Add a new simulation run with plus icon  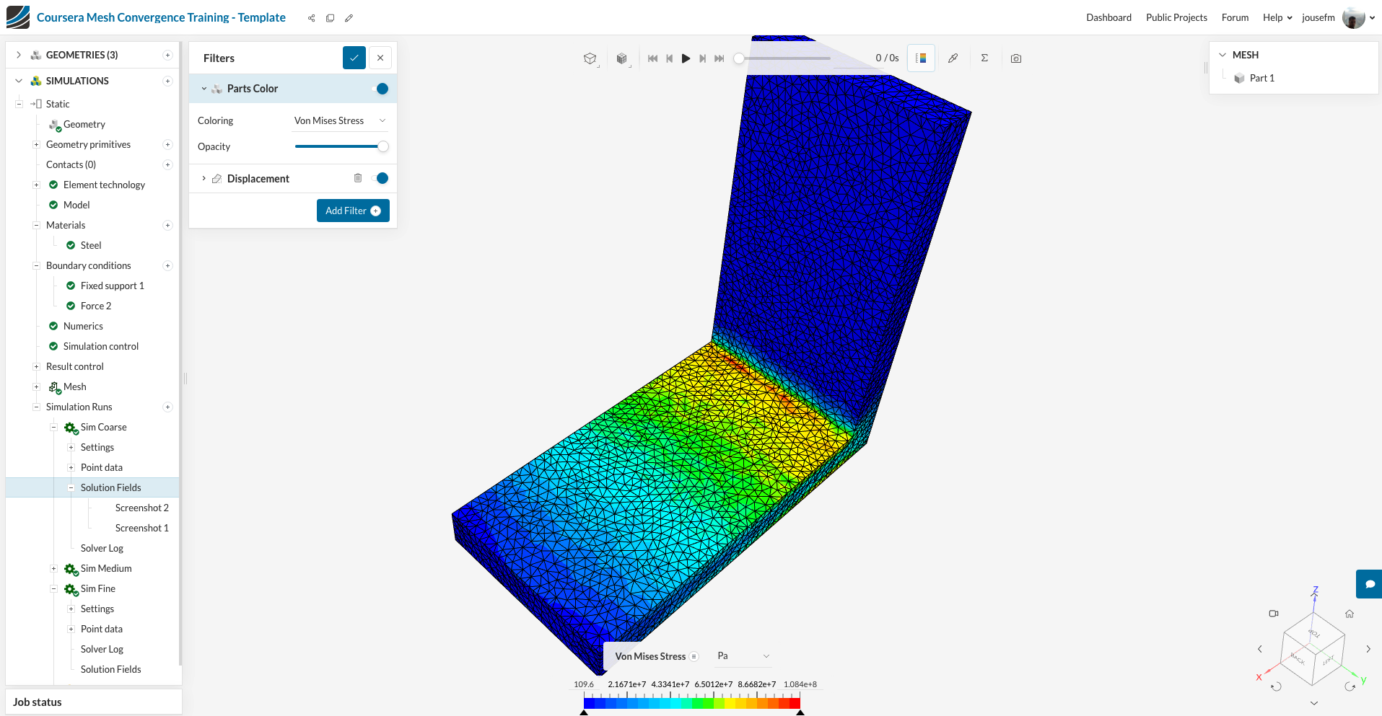pyautogui.click(x=167, y=407)
